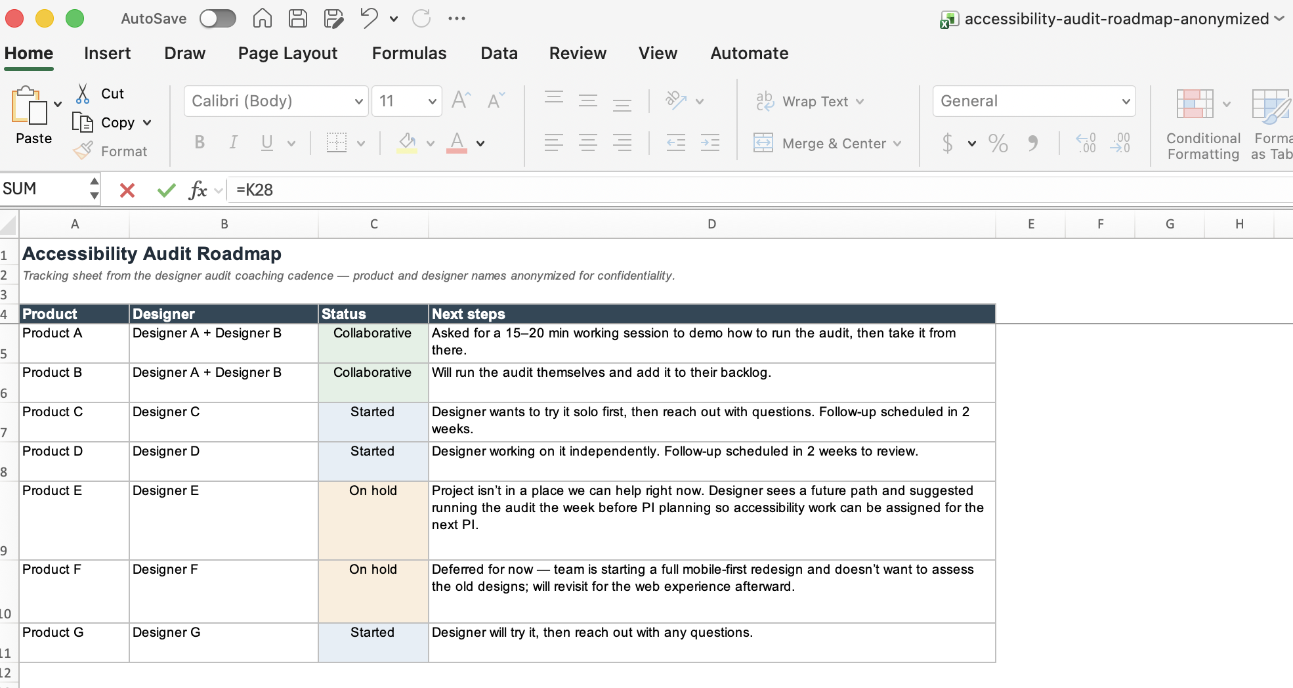Click the Save As pencil-disk icon

[333, 18]
